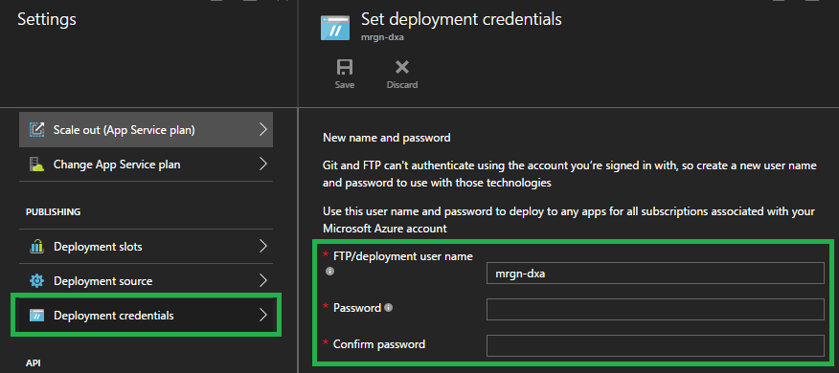Click info icon under FTP user name label
Screen dimensions: 839x373
(x=329, y=272)
